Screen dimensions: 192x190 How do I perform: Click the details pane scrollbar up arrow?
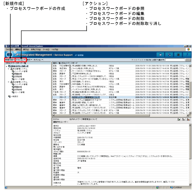click(190, 125)
